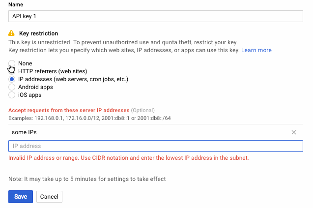Click the yellow warning triangle icon
This screenshot has height=208, width=313.
[x=12, y=33]
